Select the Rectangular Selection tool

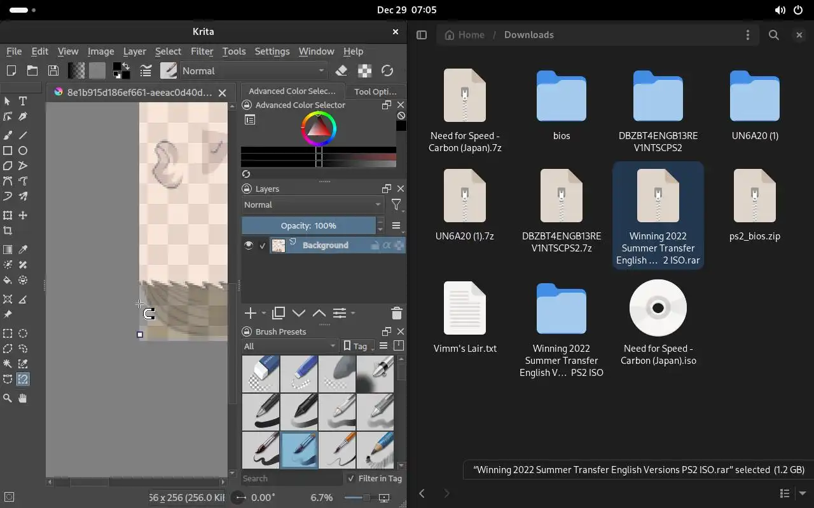point(8,333)
